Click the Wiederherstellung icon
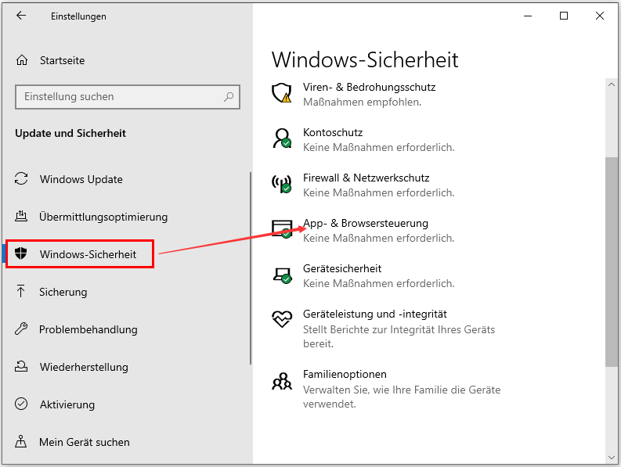Image resolution: width=621 pixels, height=467 pixels. (x=21, y=366)
